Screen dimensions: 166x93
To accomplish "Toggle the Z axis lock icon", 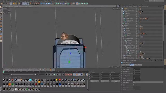I will [28, 3].
